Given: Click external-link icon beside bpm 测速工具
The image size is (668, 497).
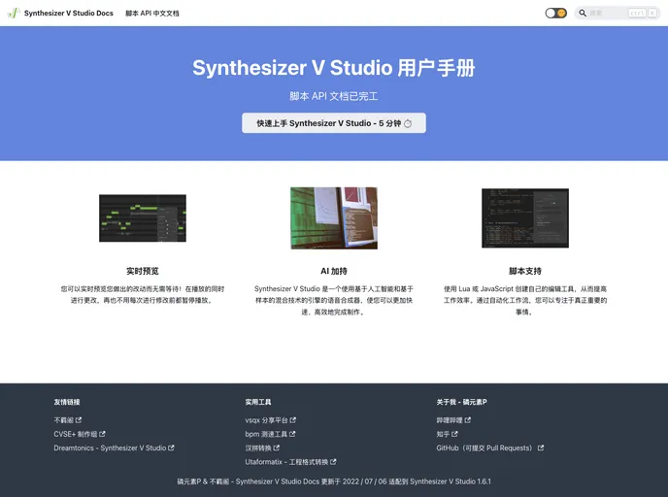Looking at the screenshot, I should [x=292, y=434].
